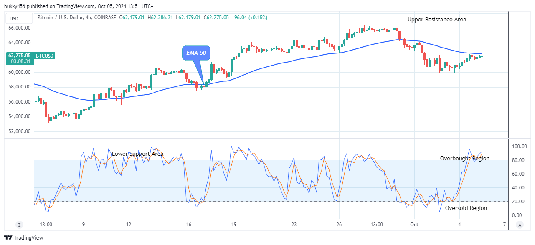The height and width of the screenshot is (245, 535).
Task: Click the '26' date label on time axis
Action: [x=339, y=225]
